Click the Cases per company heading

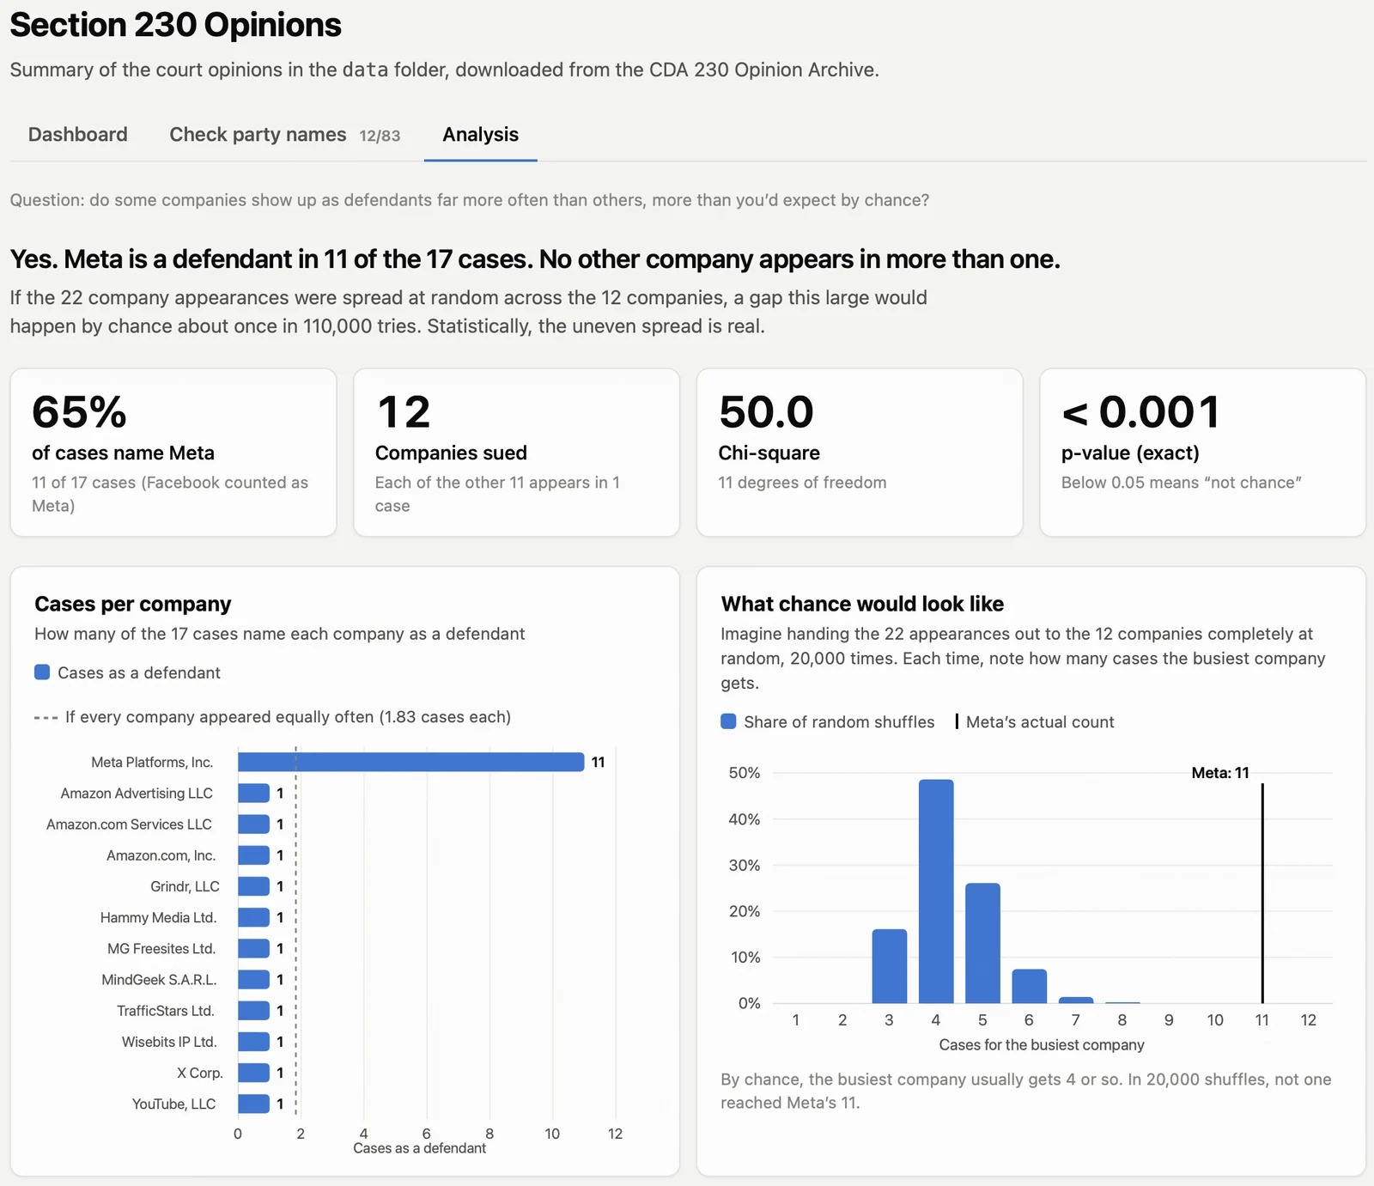pos(133,604)
